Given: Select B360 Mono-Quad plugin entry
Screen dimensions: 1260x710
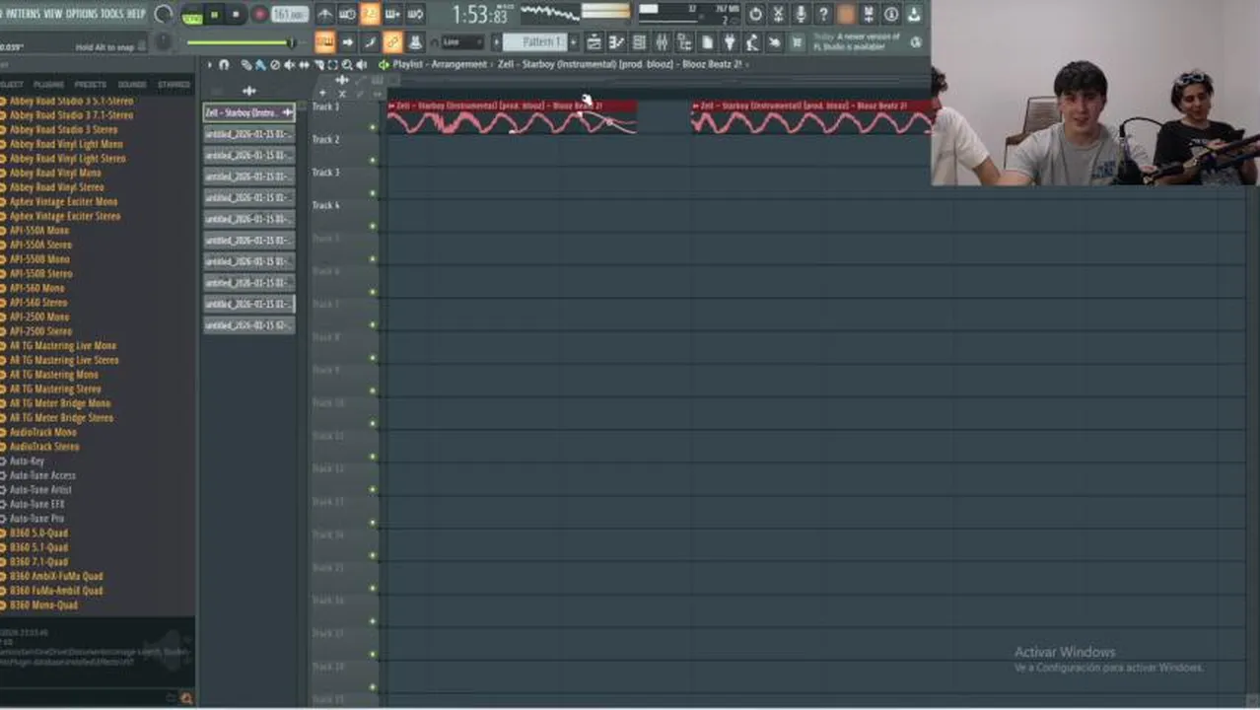Looking at the screenshot, I should (x=43, y=604).
